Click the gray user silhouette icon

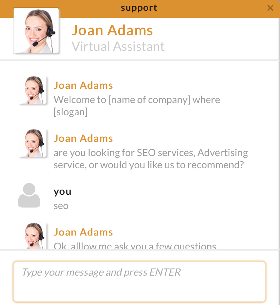tap(29, 195)
